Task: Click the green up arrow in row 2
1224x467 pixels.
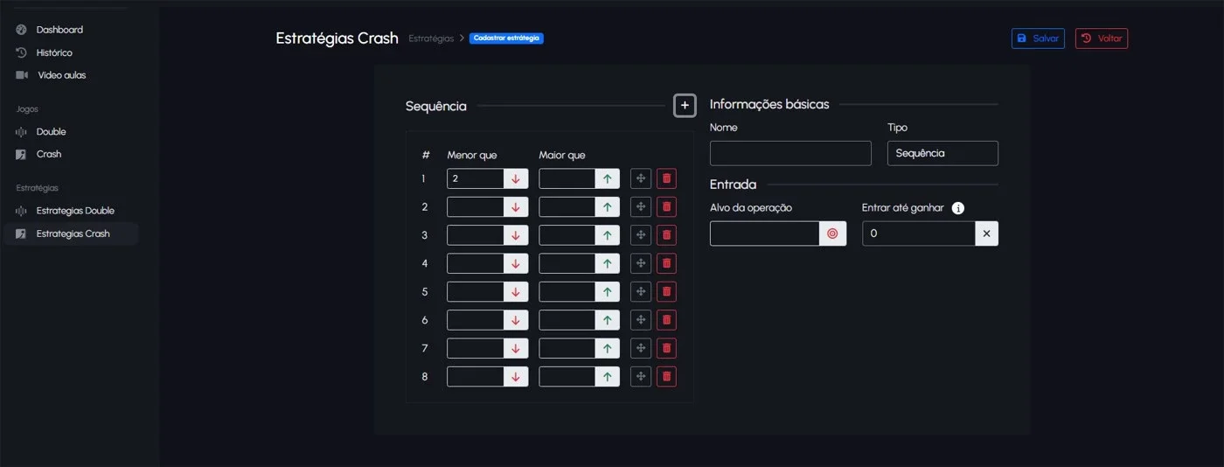Action: click(x=608, y=207)
